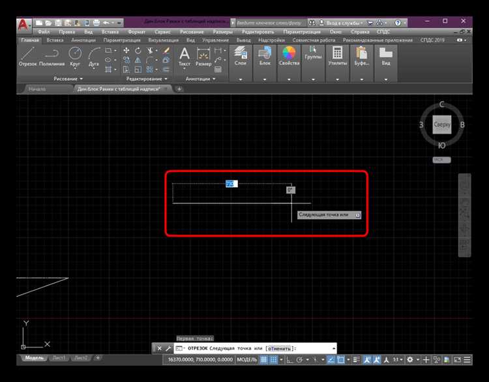Open the Слои layers panel
Image resolution: width=489 pixels, height=382 pixels.
tap(241, 56)
